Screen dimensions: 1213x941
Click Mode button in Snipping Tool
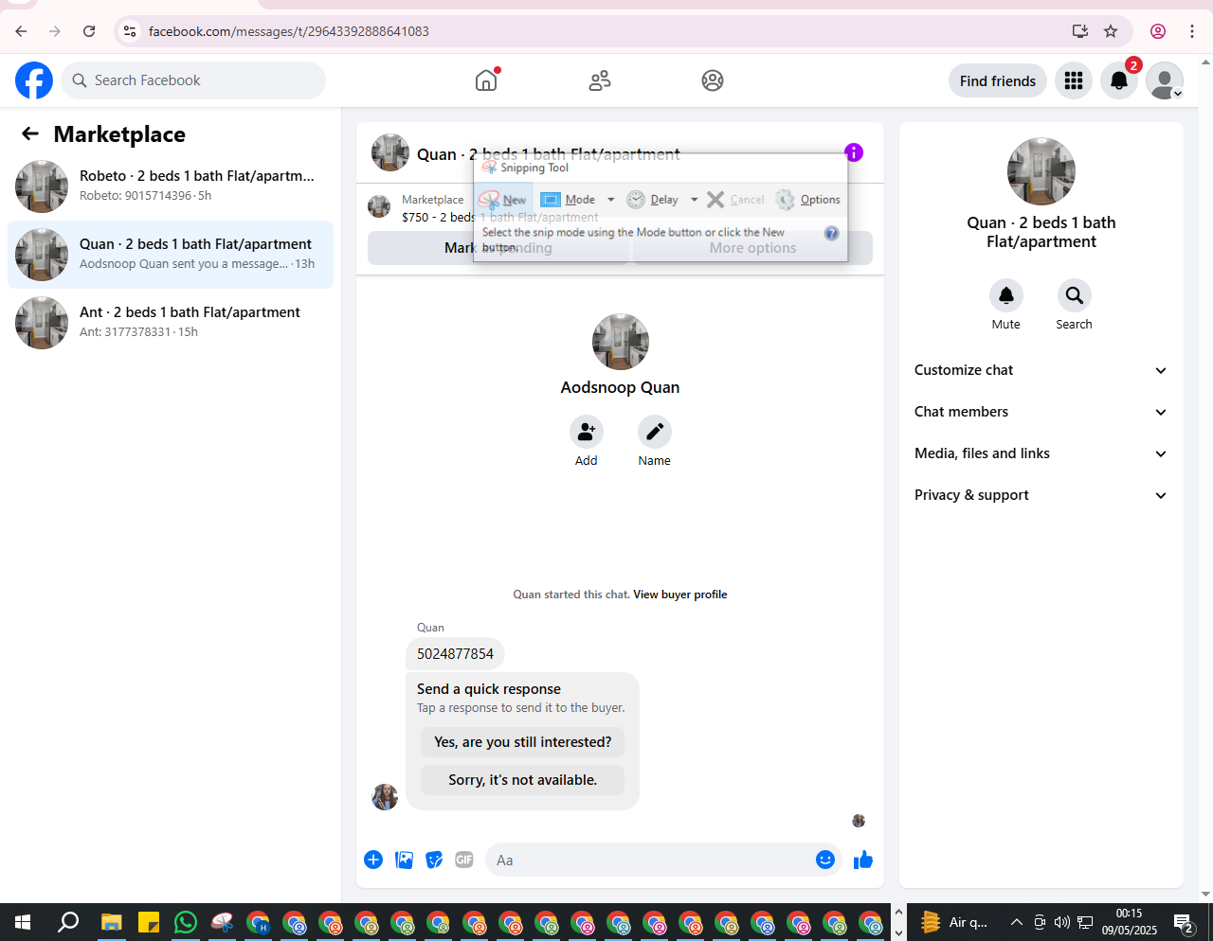point(569,200)
